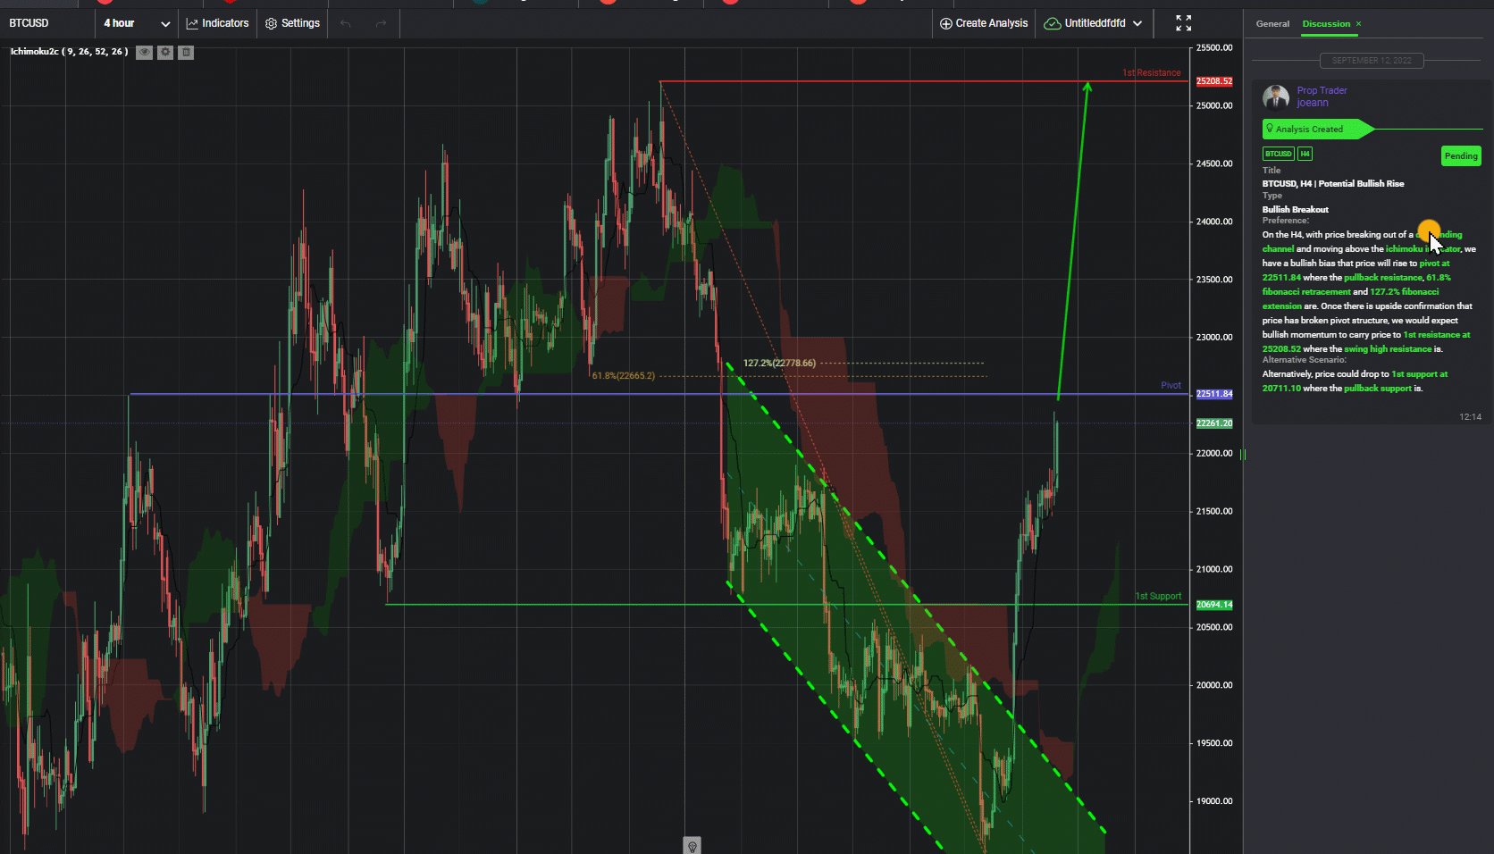Click the 'pullback resistance' highlighted text

click(x=1382, y=278)
